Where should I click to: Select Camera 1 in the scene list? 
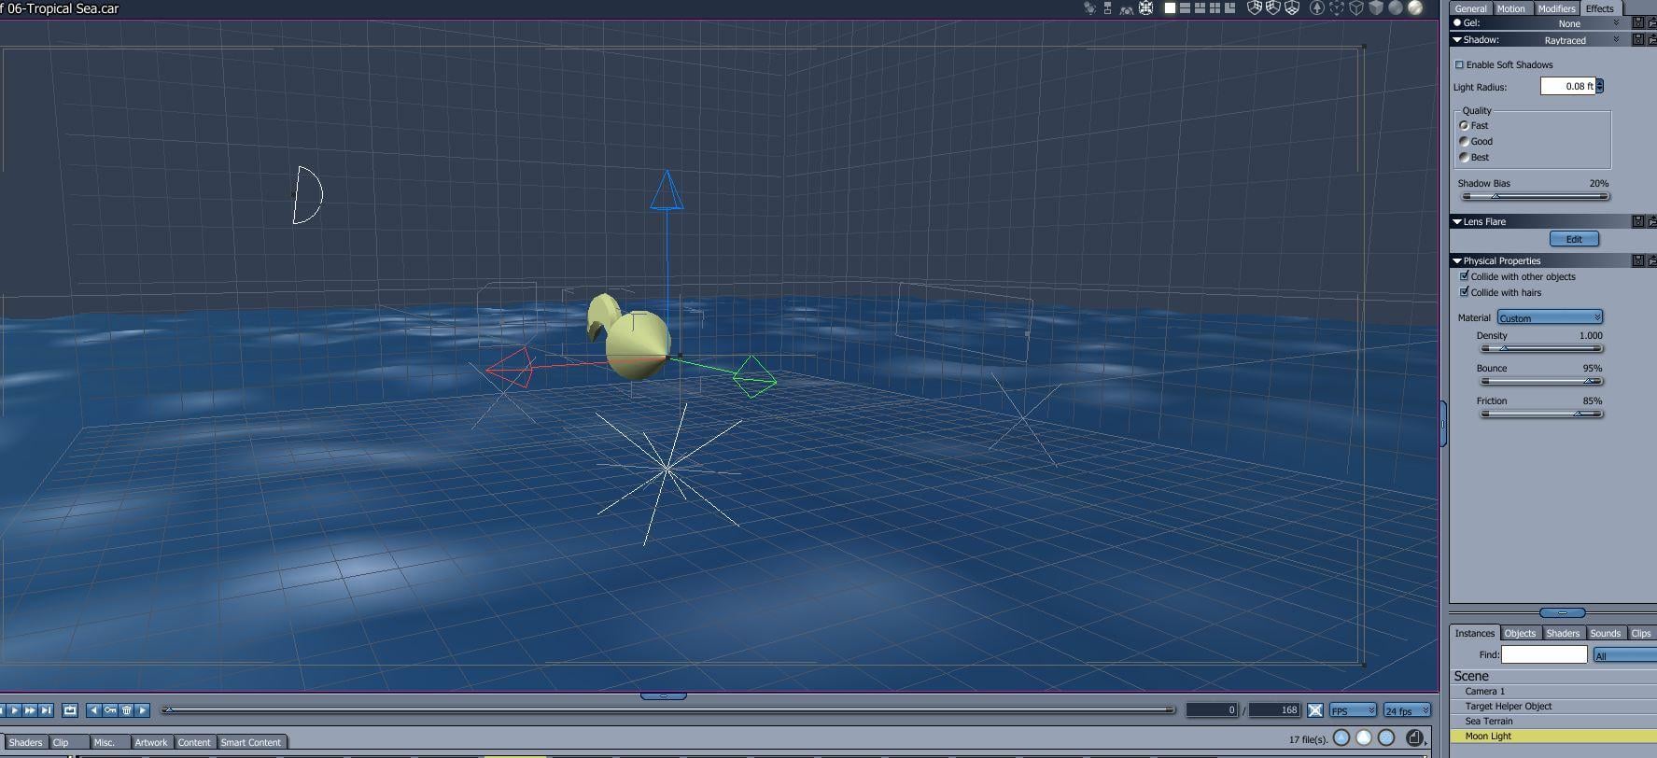(1553, 691)
